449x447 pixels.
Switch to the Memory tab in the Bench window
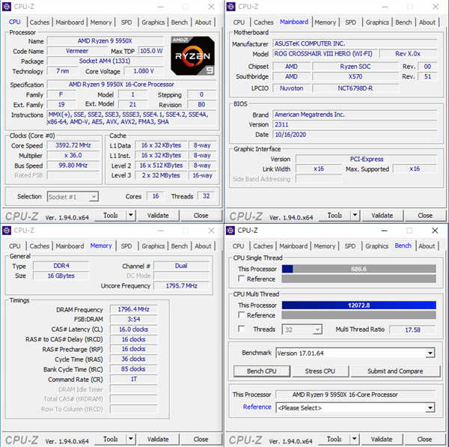[x=325, y=246]
